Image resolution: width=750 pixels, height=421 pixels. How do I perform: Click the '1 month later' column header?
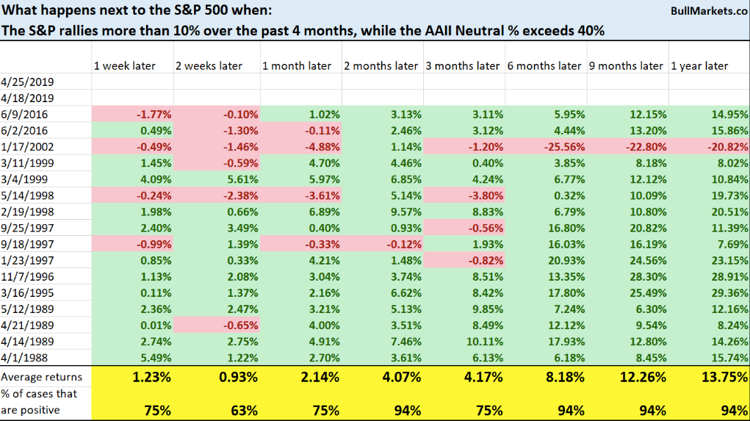pos(297,65)
